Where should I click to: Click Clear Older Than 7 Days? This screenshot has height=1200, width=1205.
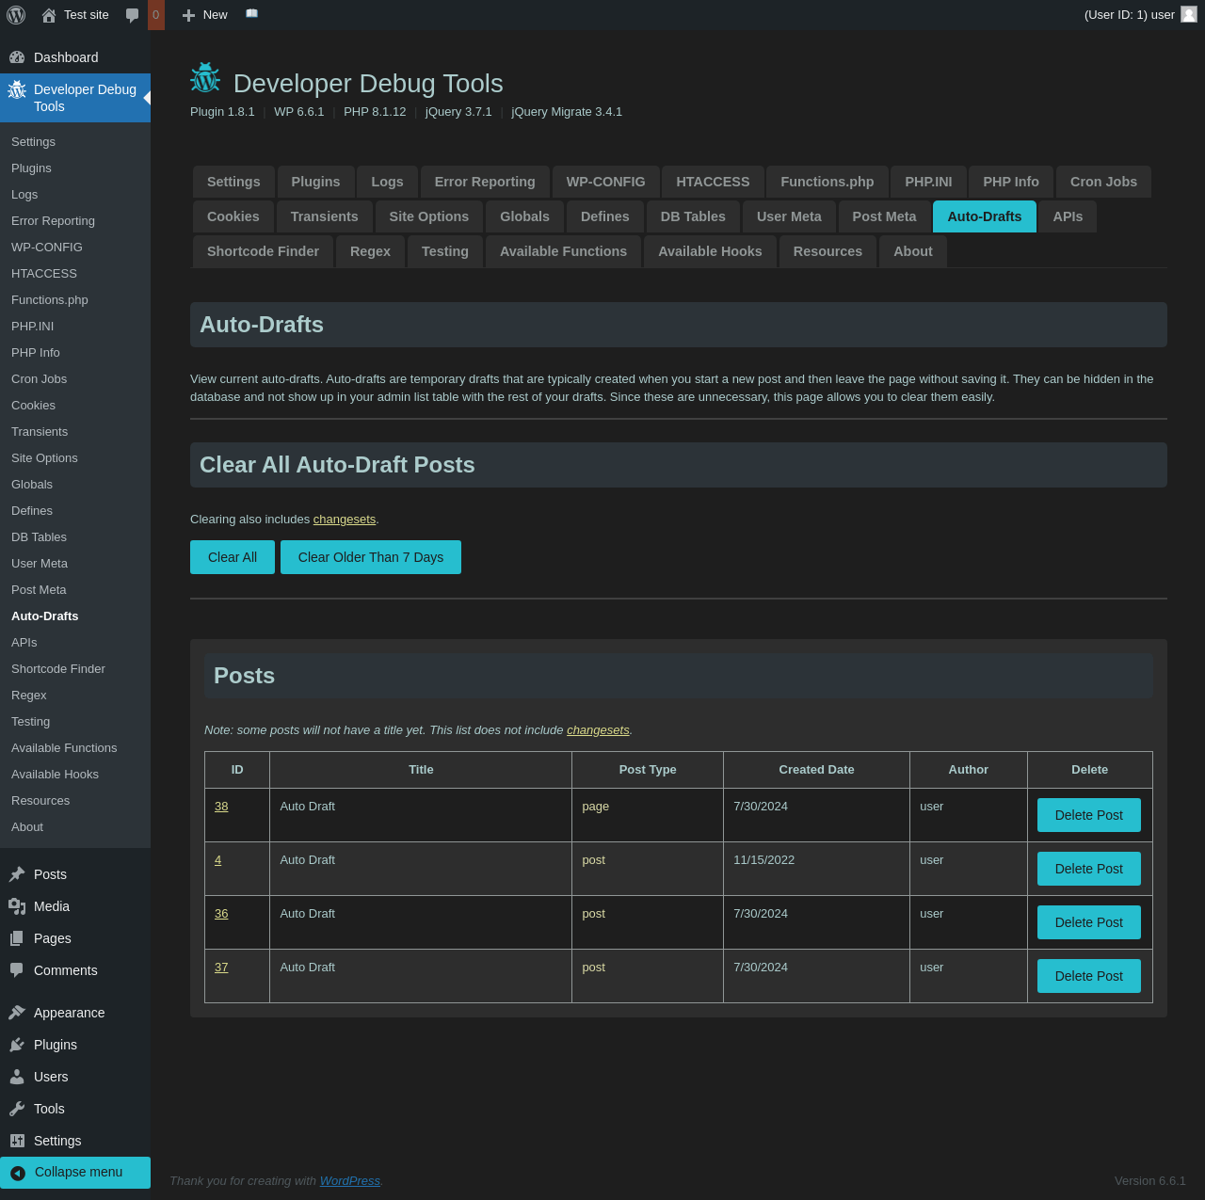click(x=371, y=557)
